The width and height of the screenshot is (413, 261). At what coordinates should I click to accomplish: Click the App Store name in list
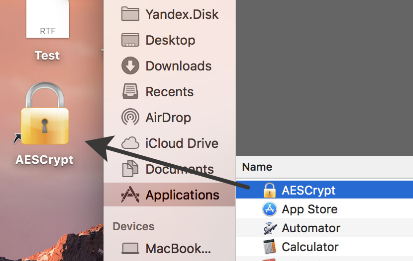tap(310, 209)
